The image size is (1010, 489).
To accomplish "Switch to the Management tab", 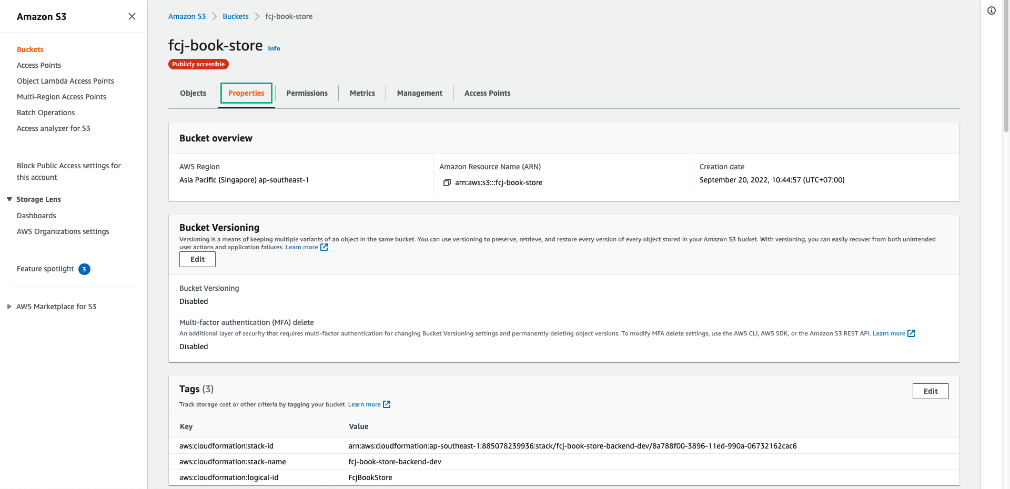I will pyautogui.click(x=420, y=93).
